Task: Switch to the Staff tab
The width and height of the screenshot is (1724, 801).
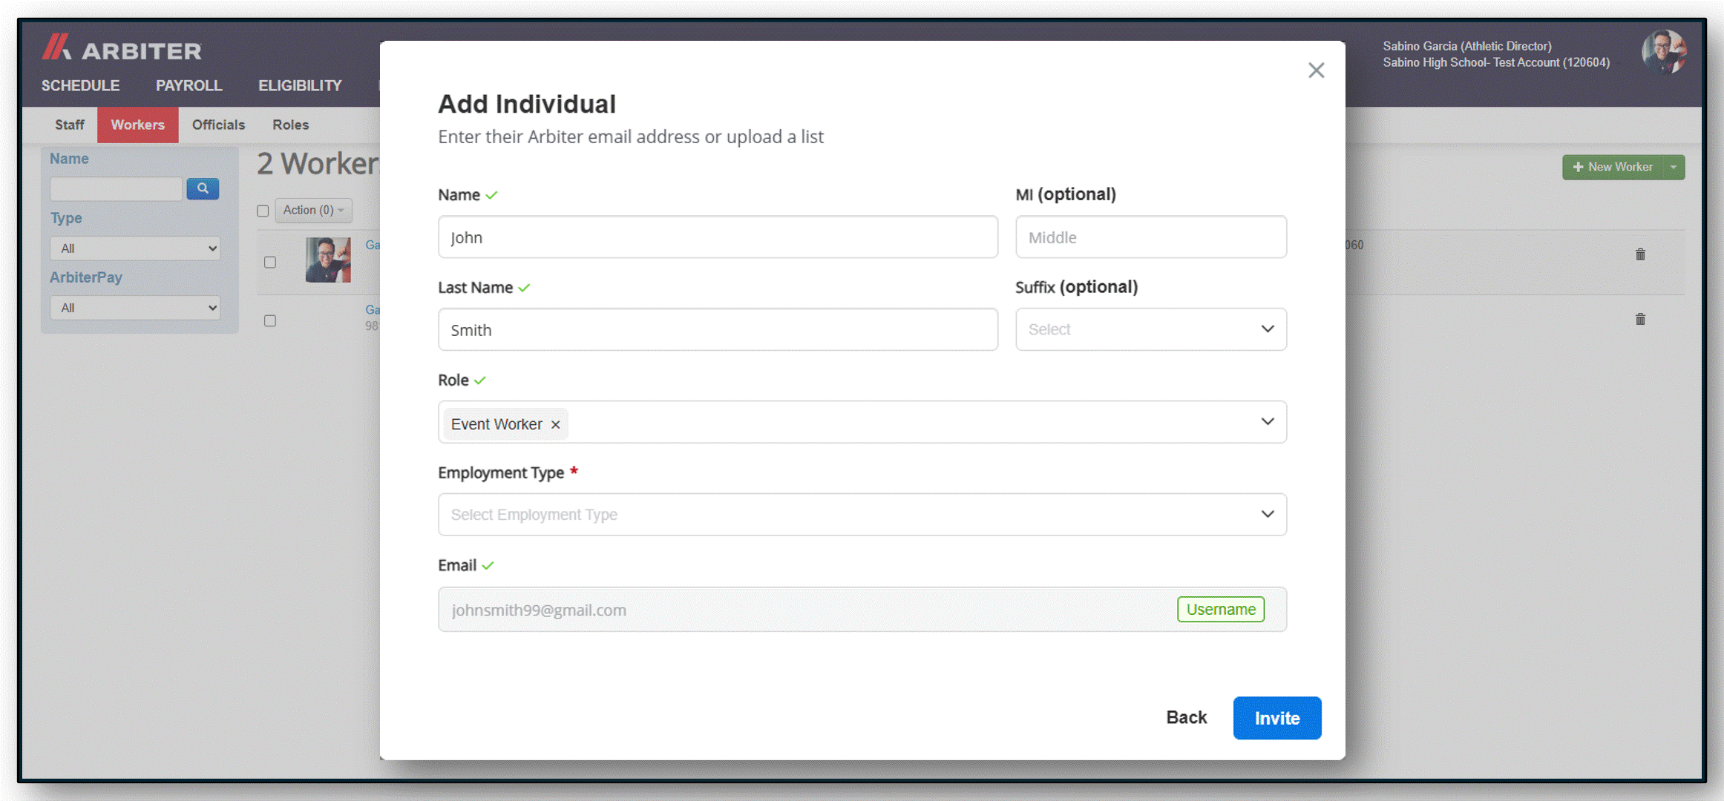Action: tap(70, 125)
